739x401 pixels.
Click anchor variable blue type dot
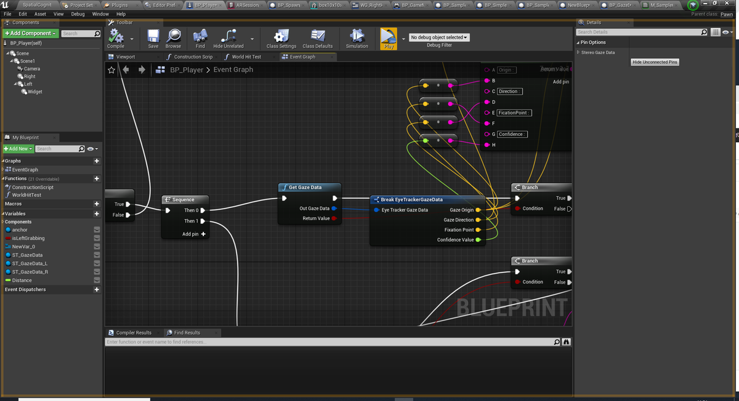8,230
